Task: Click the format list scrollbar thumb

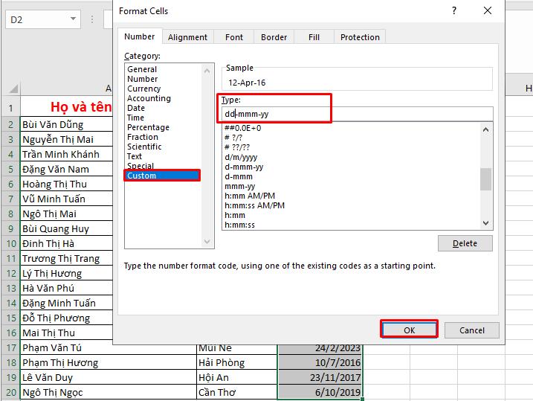Action: point(485,179)
